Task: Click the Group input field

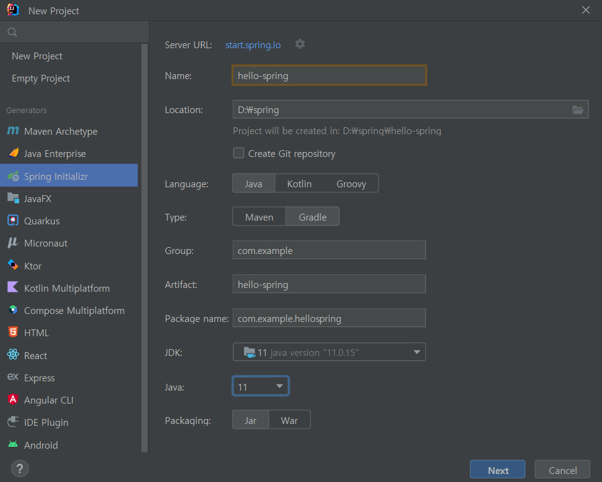Action: 329,250
